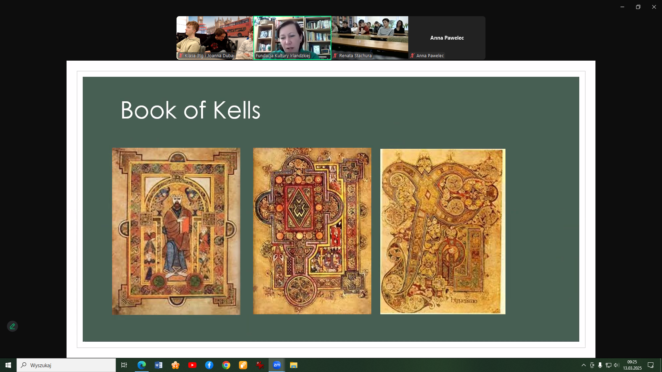Open volume speaker control in tray
The height and width of the screenshot is (372, 662).
pyautogui.click(x=616, y=365)
